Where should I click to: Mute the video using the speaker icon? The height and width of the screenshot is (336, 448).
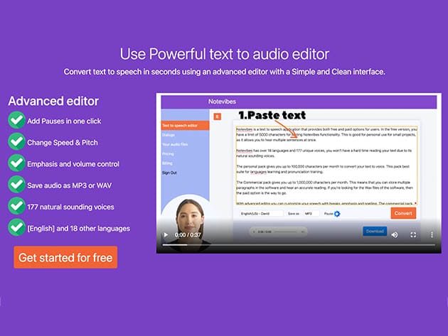393,234
